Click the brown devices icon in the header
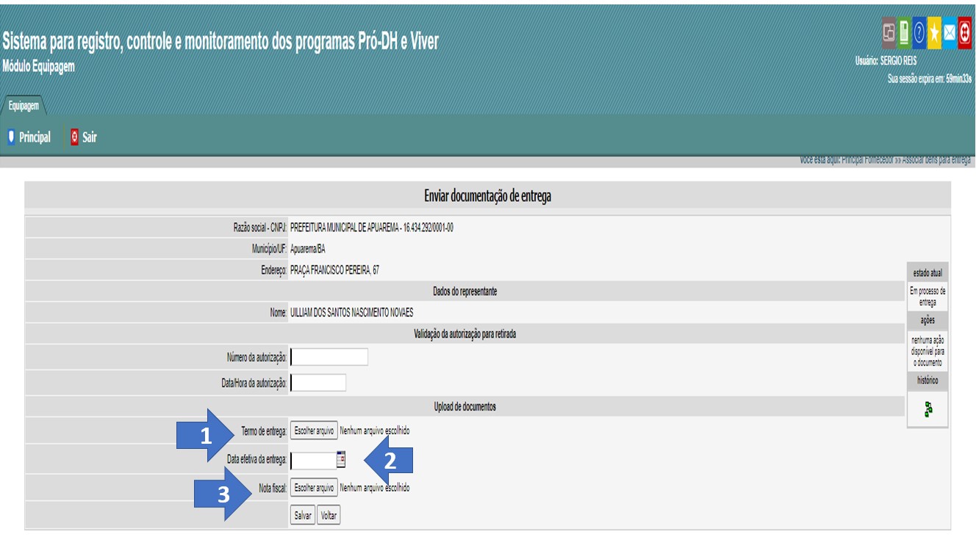The height and width of the screenshot is (540, 979). tap(889, 33)
